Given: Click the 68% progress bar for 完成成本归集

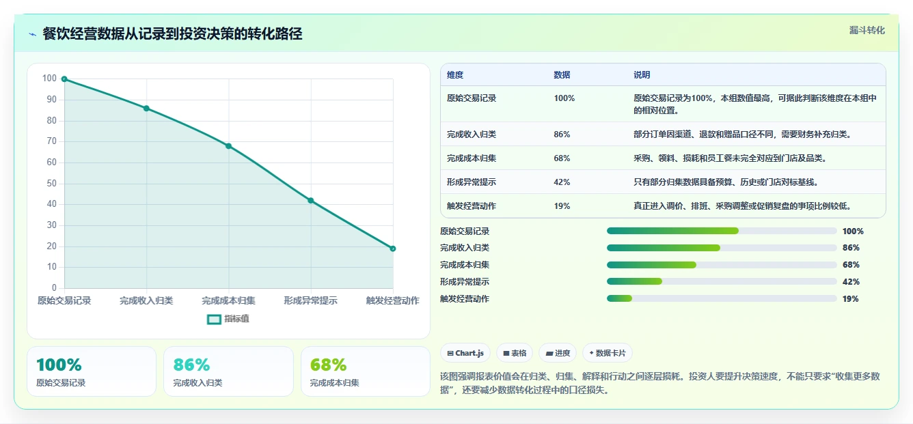Looking at the screenshot, I should click(722, 265).
